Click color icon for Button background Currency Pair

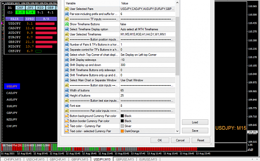click(x=67, y=116)
